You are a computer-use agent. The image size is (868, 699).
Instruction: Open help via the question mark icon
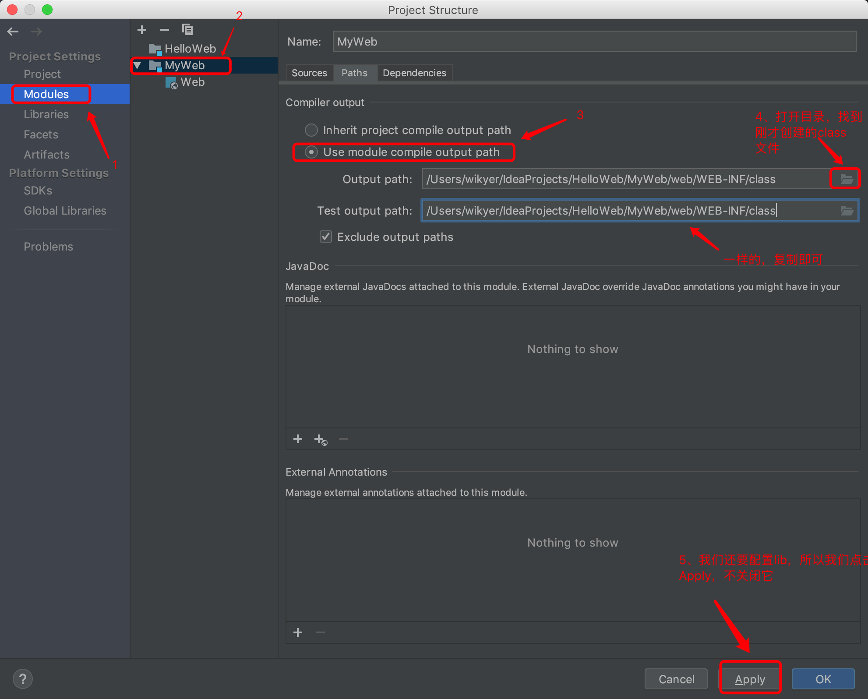tap(23, 678)
